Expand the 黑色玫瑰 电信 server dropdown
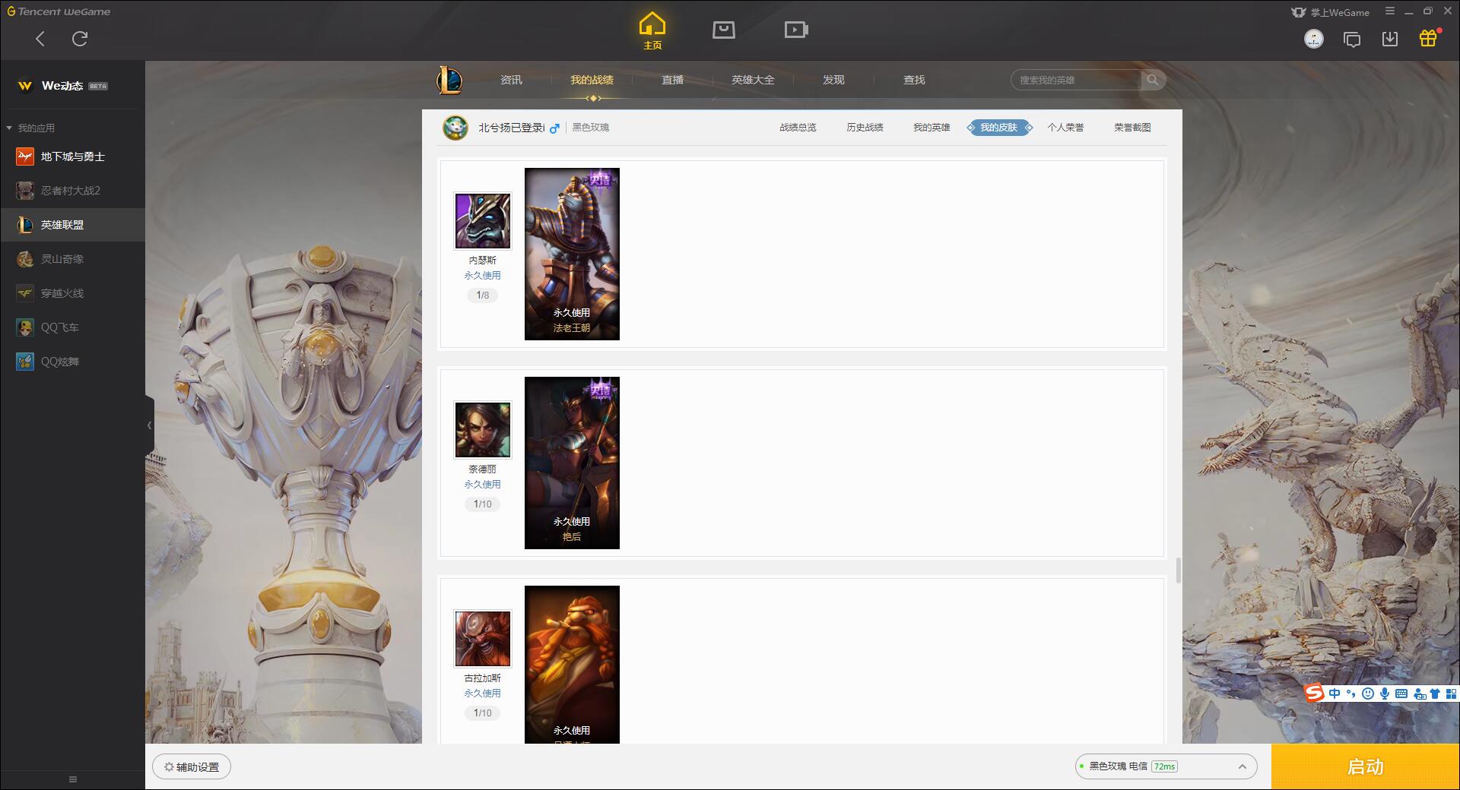 1166,766
